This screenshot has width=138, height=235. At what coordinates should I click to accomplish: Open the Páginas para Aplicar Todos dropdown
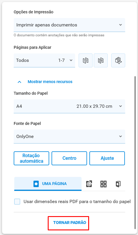click(44, 60)
